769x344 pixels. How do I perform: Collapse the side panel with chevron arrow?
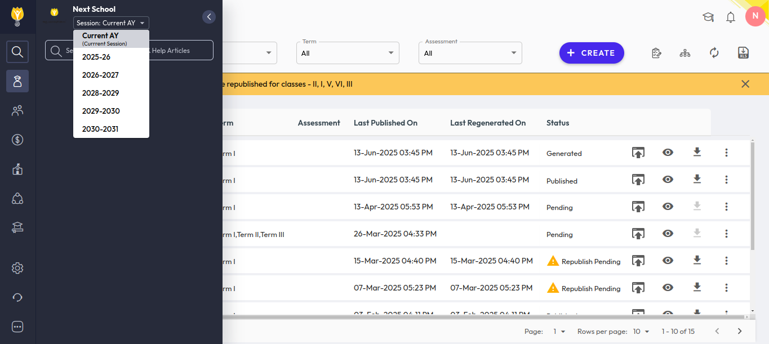[209, 17]
